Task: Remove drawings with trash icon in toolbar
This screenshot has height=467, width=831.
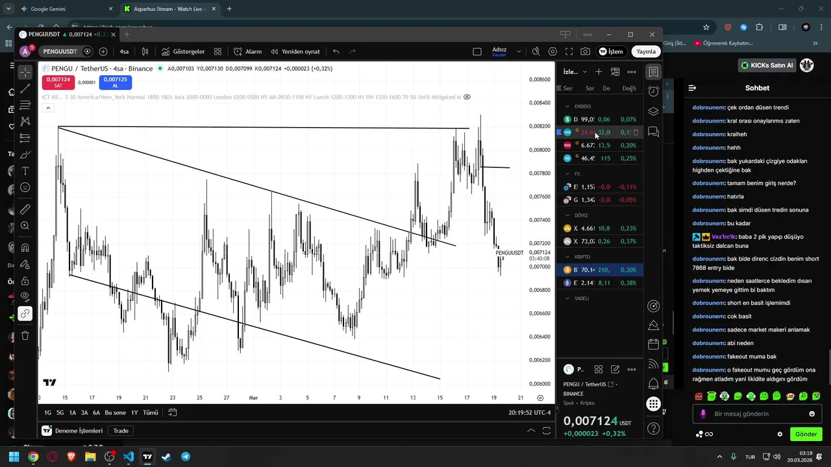Action: coord(25,335)
